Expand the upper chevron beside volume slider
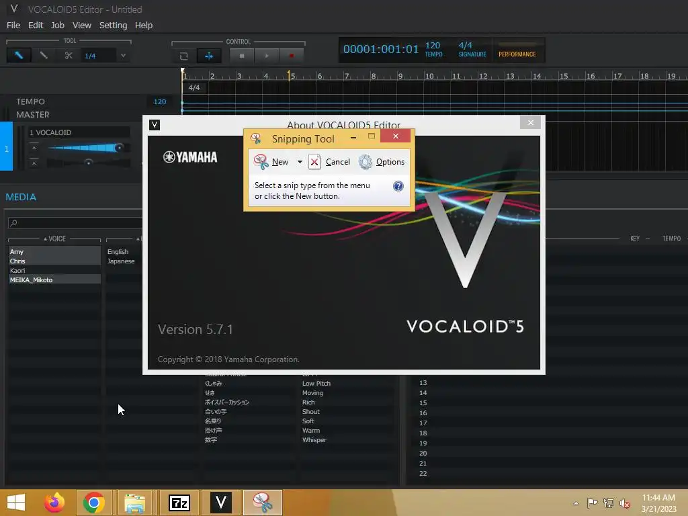Screen dimensions: 688x516 [34, 148]
